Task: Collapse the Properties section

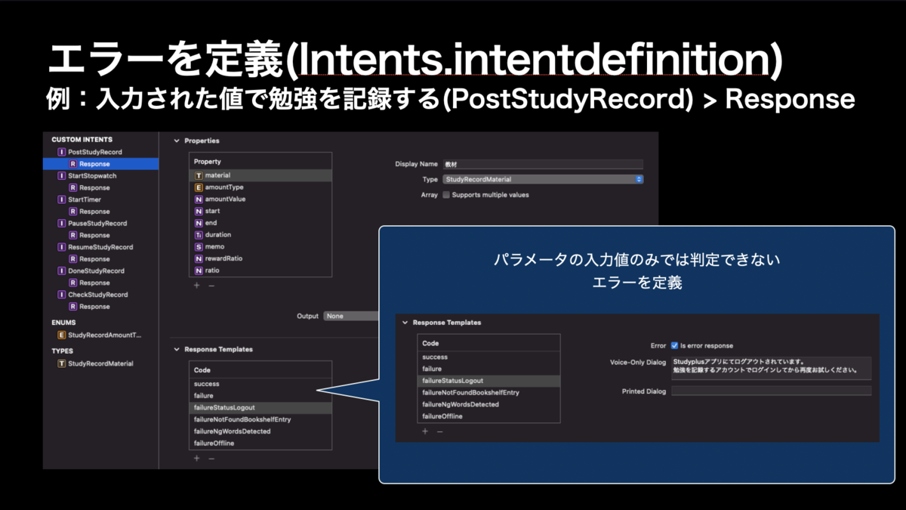Action: point(176,141)
